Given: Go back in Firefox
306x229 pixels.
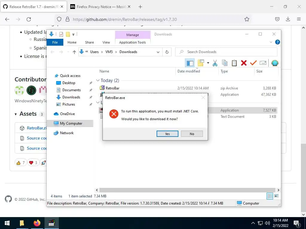Looking at the screenshot, I should pyautogui.click(x=7, y=19).
